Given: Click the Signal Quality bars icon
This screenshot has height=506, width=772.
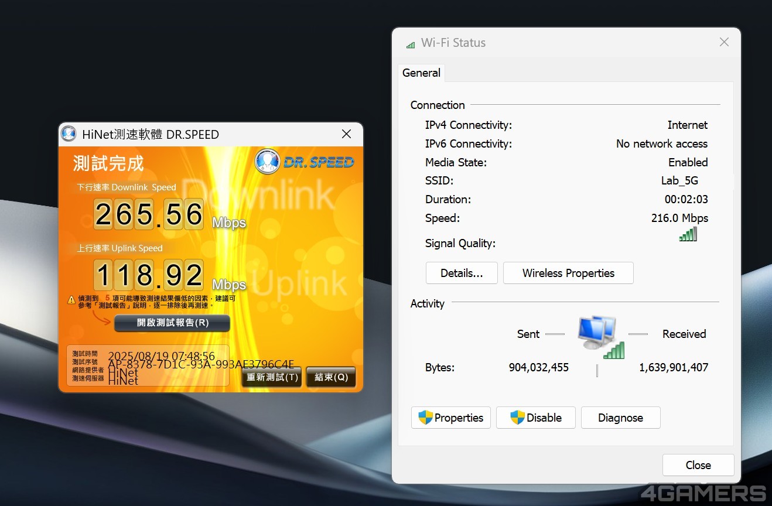Looking at the screenshot, I should tap(688, 234).
